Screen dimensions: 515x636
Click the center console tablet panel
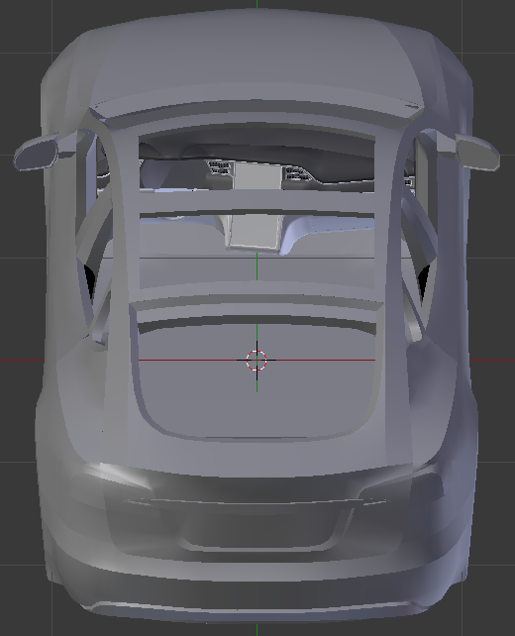click(256, 231)
